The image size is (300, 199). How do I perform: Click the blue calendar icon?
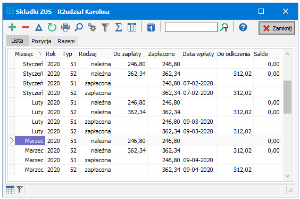click(151, 27)
